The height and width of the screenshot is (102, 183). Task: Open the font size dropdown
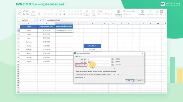tap(59, 11)
